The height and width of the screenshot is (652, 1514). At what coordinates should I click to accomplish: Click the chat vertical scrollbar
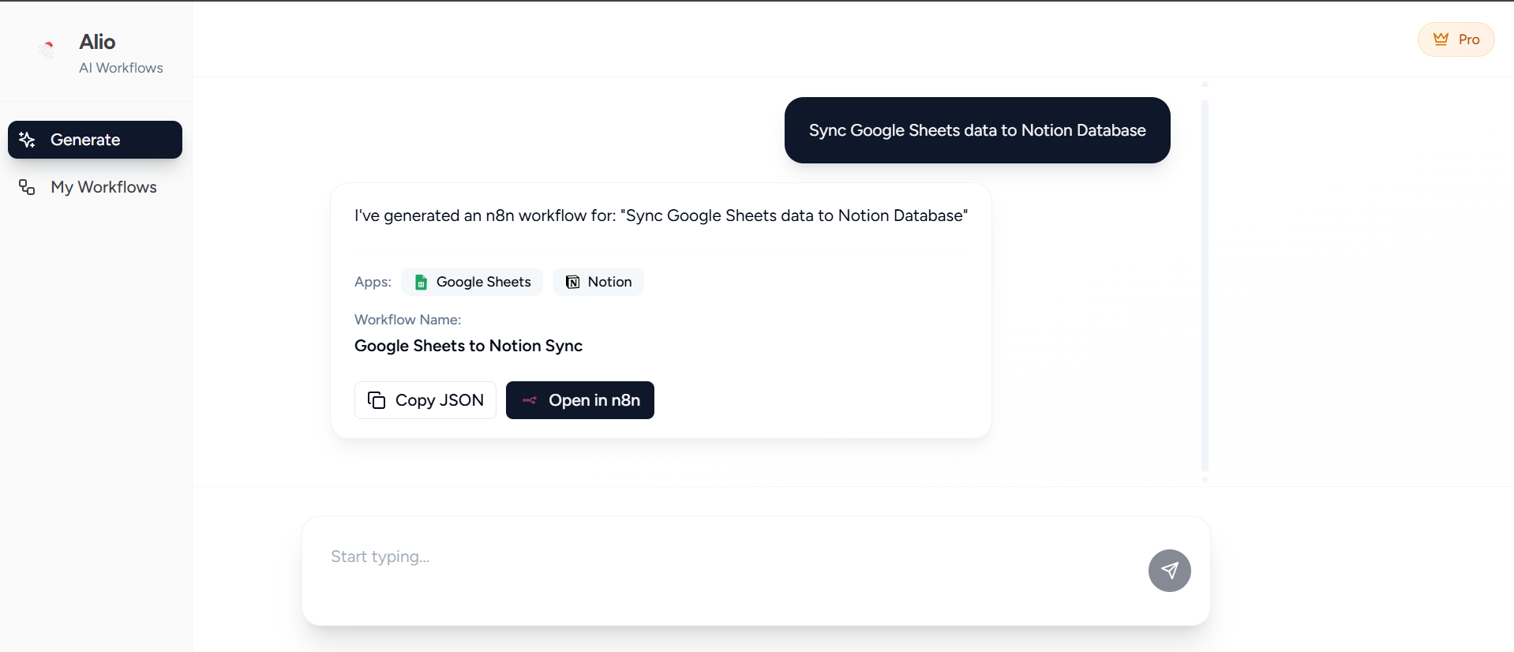pyautogui.click(x=1205, y=284)
